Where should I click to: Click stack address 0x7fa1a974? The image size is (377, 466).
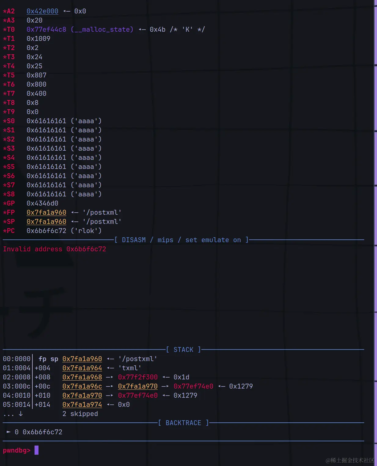pos(82,405)
